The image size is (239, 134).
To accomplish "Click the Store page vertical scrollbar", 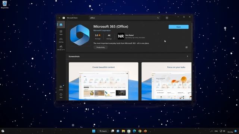I will pos(192,33).
